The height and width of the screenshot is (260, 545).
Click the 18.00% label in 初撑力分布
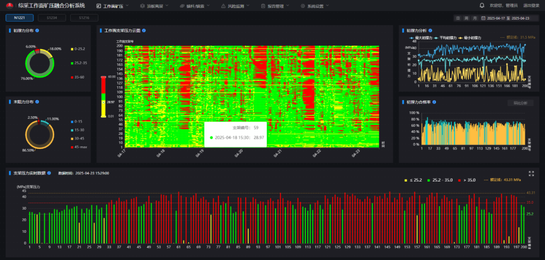(56, 49)
